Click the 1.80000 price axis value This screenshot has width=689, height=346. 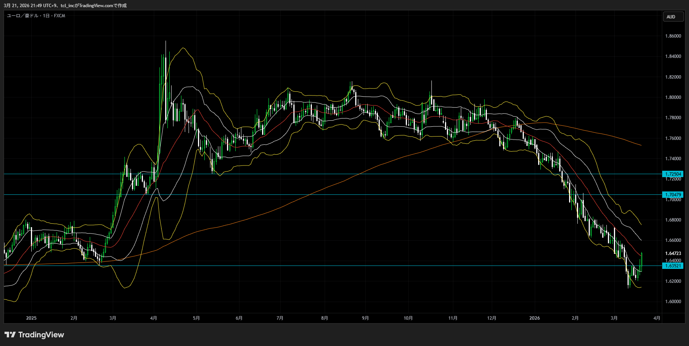coord(673,97)
